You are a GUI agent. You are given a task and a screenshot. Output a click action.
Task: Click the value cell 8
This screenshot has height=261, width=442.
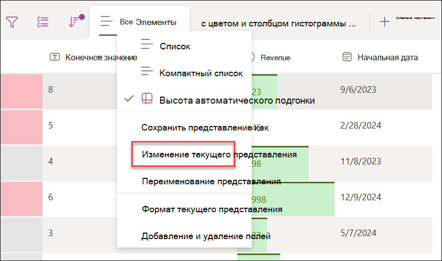pyautogui.click(x=50, y=90)
